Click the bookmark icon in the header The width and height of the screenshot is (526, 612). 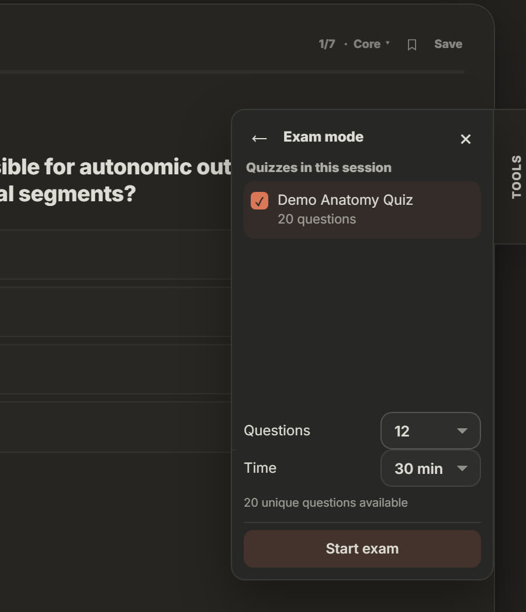[412, 44]
